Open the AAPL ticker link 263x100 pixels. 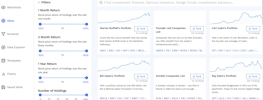[x=103, y=51]
